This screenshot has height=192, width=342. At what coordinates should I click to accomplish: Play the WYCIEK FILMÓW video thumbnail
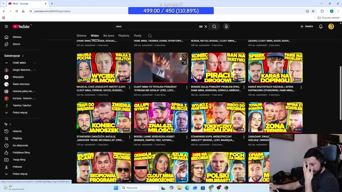104,68
